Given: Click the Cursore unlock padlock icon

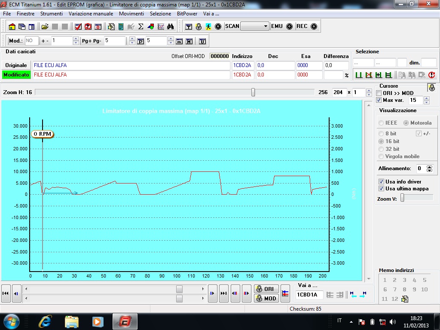Looking at the screenshot, I should tap(432, 88).
